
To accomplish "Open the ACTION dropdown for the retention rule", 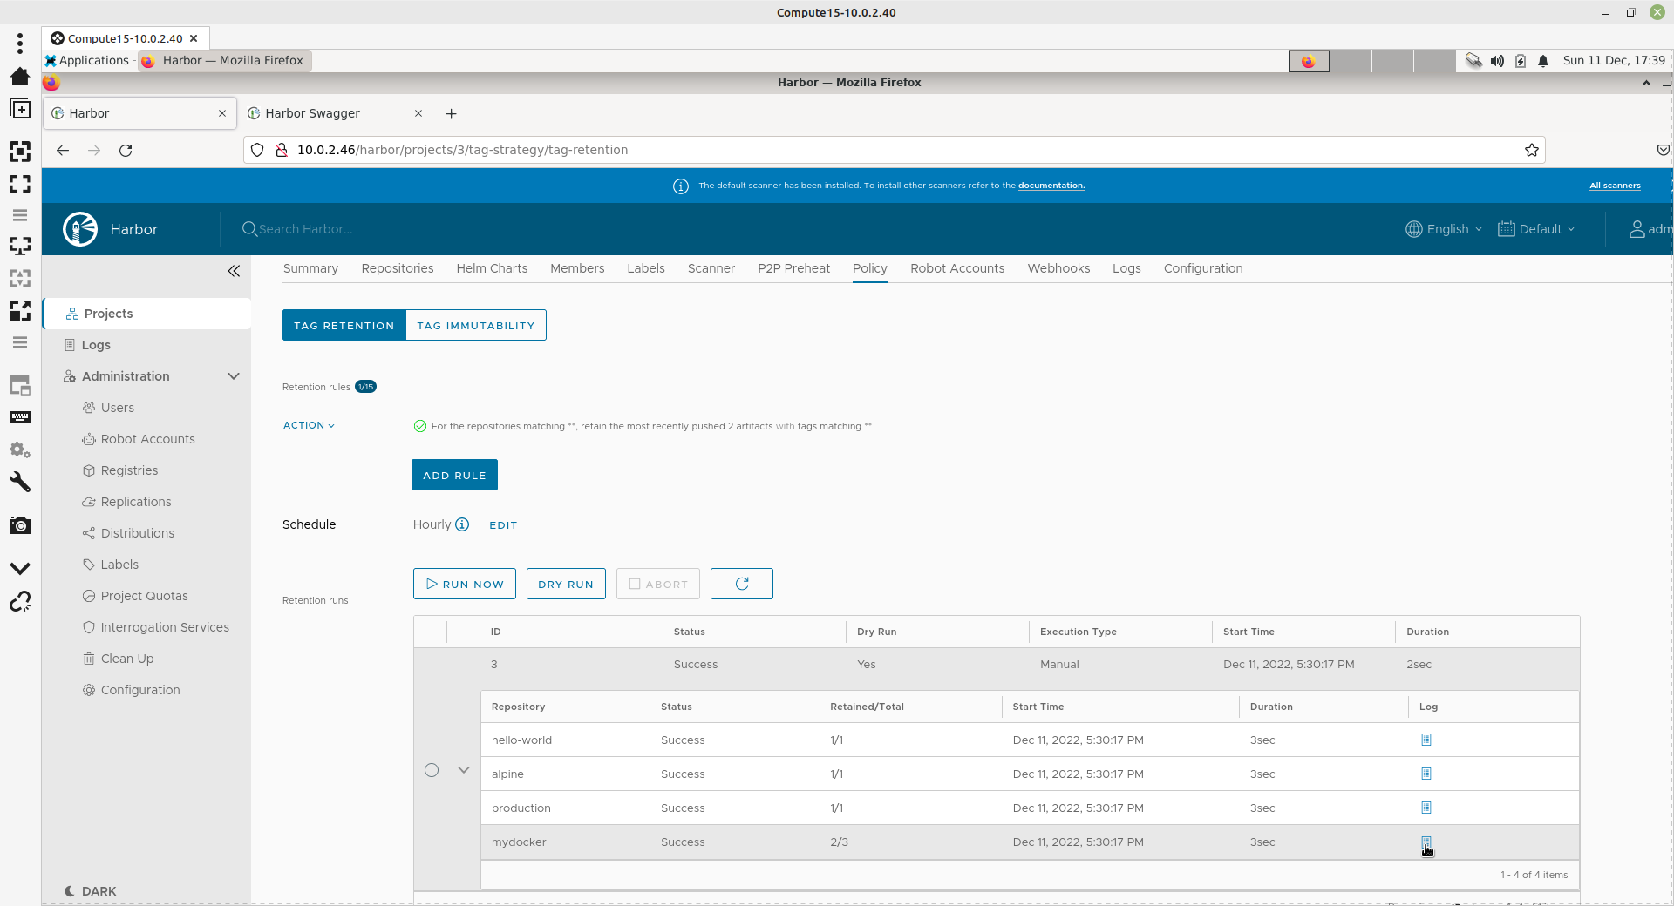I will tap(309, 425).
